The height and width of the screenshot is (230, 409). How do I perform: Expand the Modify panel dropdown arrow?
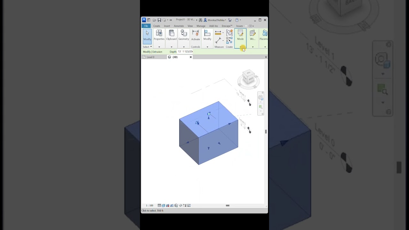pos(207,47)
